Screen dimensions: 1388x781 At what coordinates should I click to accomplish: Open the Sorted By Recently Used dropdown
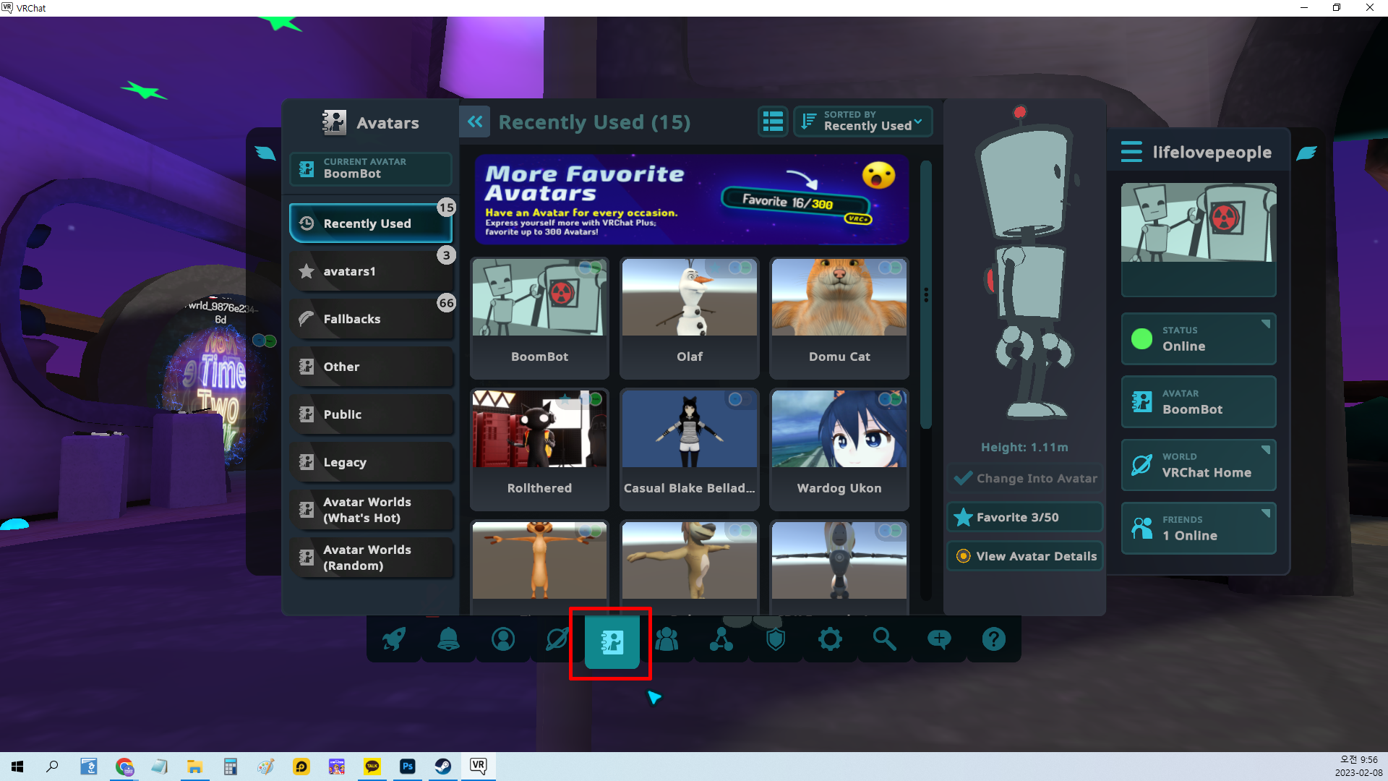coord(863,121)
